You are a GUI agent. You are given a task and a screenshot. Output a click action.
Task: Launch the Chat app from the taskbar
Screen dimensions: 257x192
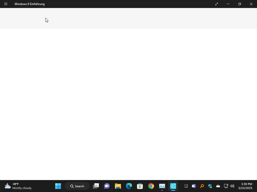[107, 186]
